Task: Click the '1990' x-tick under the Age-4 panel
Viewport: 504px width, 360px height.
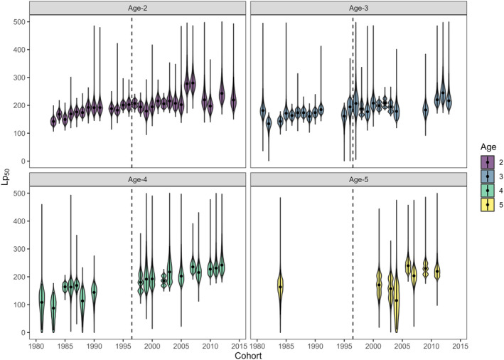Action: click(x=94, y=346)
